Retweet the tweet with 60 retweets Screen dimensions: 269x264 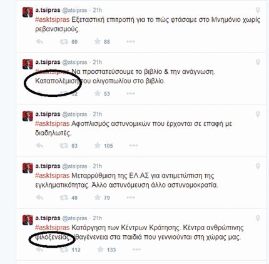[x=64, y=41]
